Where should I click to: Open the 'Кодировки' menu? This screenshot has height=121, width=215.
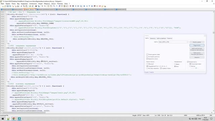[24, 4]
